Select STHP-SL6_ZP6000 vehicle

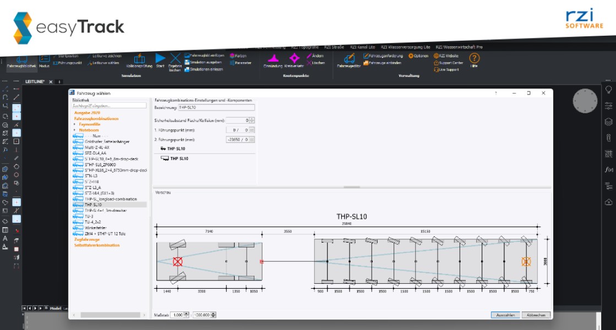100,165
